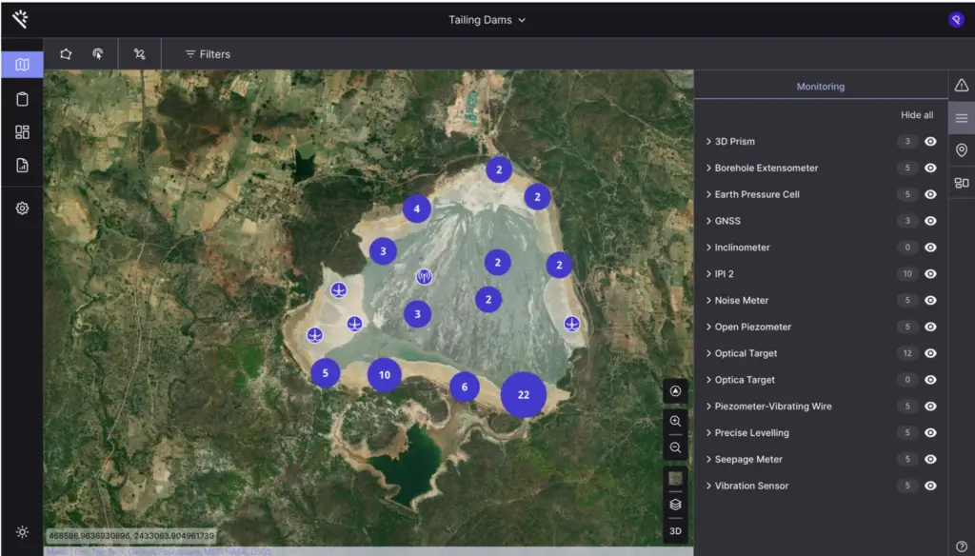
Task: Open the map layers stack icon
Action: pos(675,505)
